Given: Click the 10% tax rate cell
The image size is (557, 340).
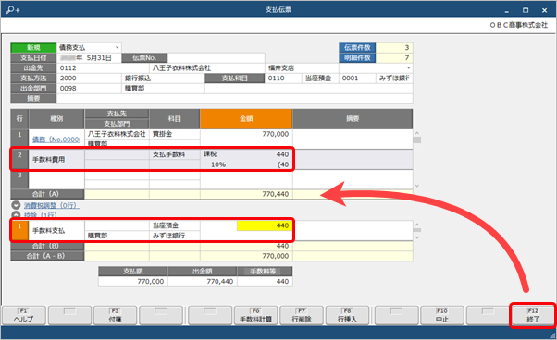Looking at the screenshot, I should click(218, 164).
